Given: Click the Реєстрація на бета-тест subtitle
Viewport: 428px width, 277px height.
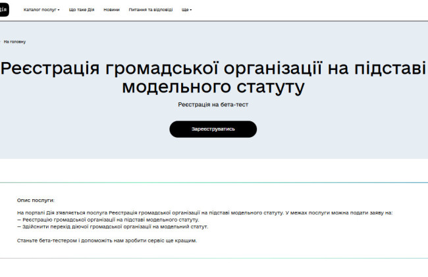Looking at the screenshot, I should (213, 104).
